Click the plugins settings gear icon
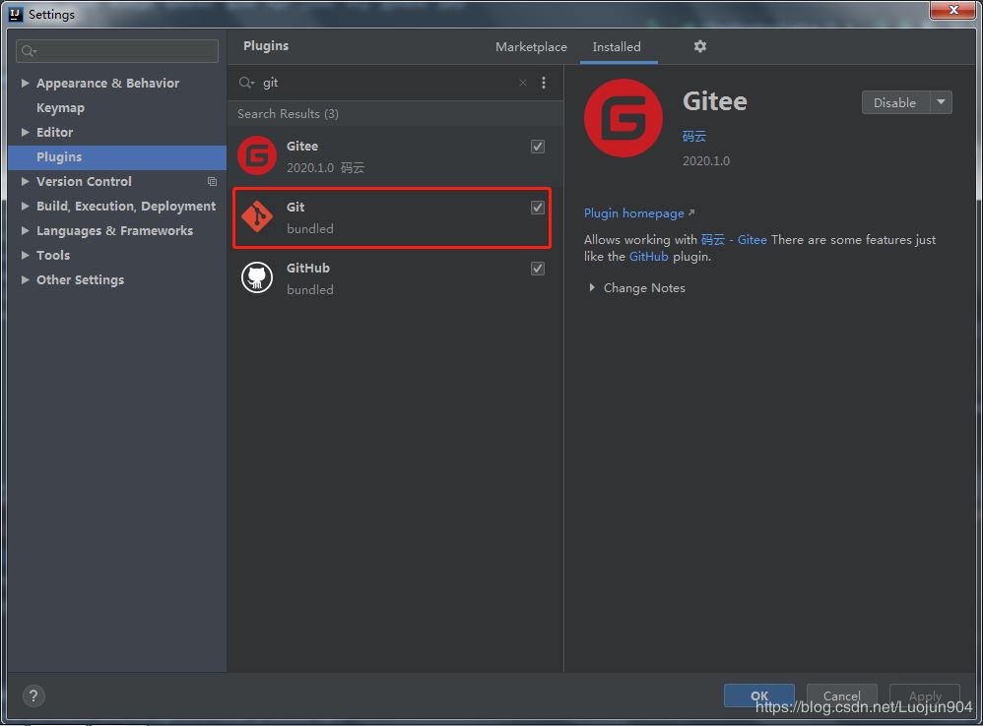This screenshot has height=726, width=983. pos(699,46)
